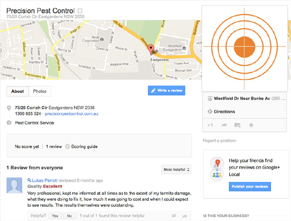Click the transit stop icon by Westfield Dr
The image size is (291, 221).
click(210, 99)
